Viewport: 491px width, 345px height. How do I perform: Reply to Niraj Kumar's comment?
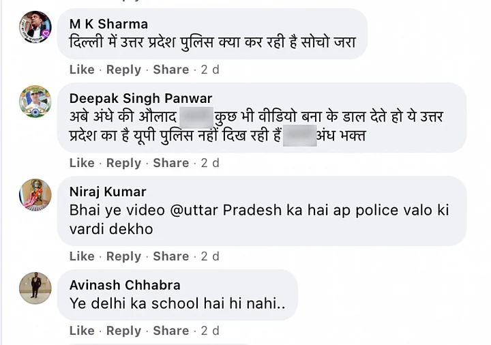(x=123, y=256)
